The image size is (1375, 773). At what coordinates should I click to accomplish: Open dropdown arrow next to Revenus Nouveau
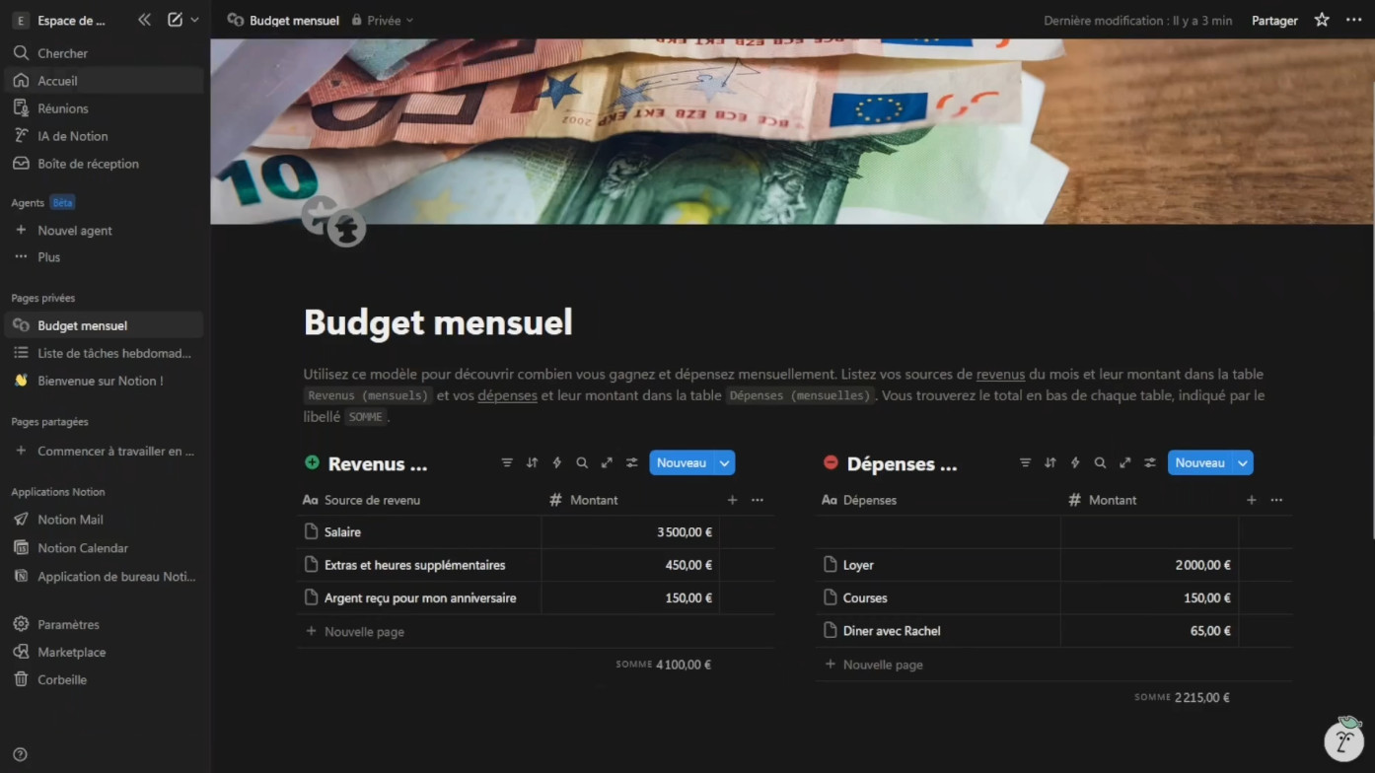point(725,462)
